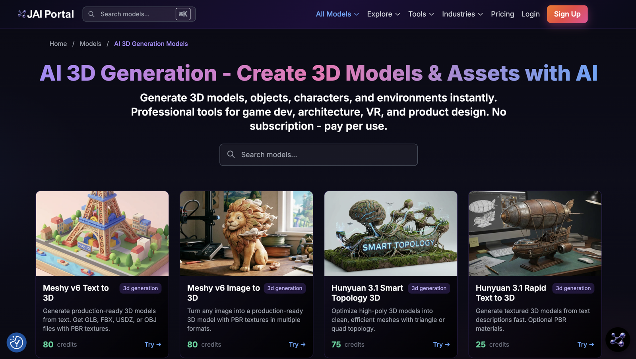Click the 'Turn any image into a production-ready' description
636x359 pixels.
245,320
